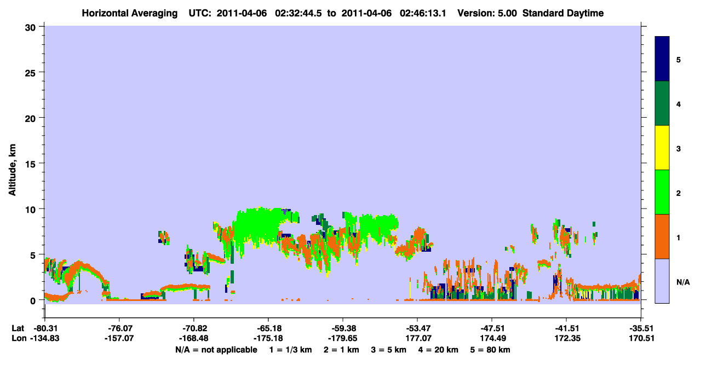Click the 'N/A = not applicable' legend note
The height and width of the screenshot is (365, 712).
tap(216, 350)
